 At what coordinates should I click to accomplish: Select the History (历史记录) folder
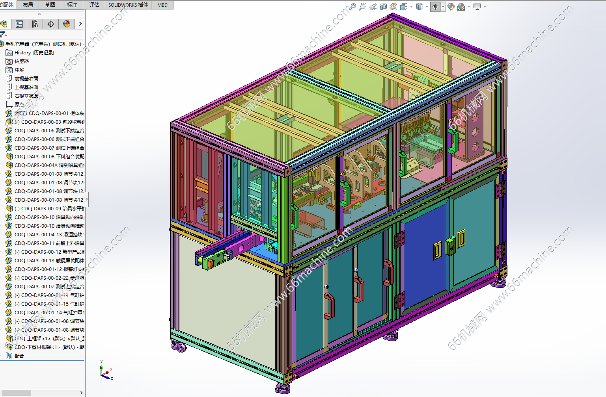pyautogui.click(x=34, y=53)
